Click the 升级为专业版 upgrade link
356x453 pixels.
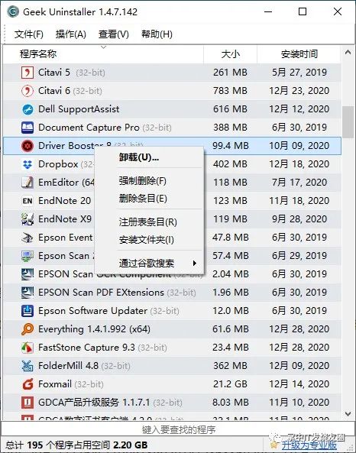click(309, 445)
